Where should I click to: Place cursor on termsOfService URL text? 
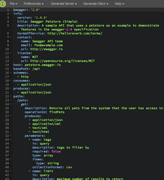[x=75, y=33]
